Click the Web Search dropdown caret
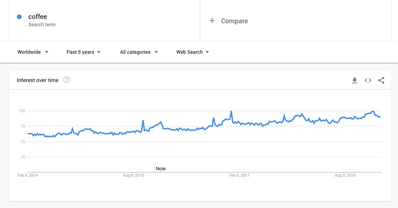The height and width of the screenshot is (208, 398). [x=207, y=52]
